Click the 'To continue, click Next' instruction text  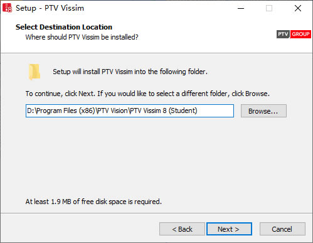tap(147, 94)
